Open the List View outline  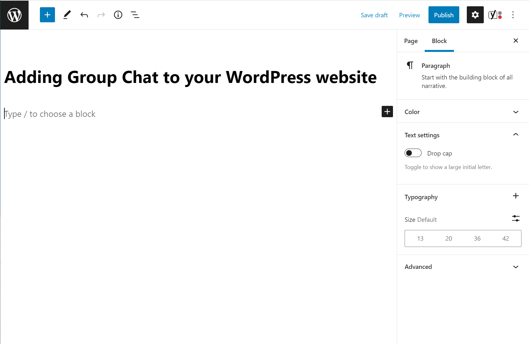pos(135,15)
